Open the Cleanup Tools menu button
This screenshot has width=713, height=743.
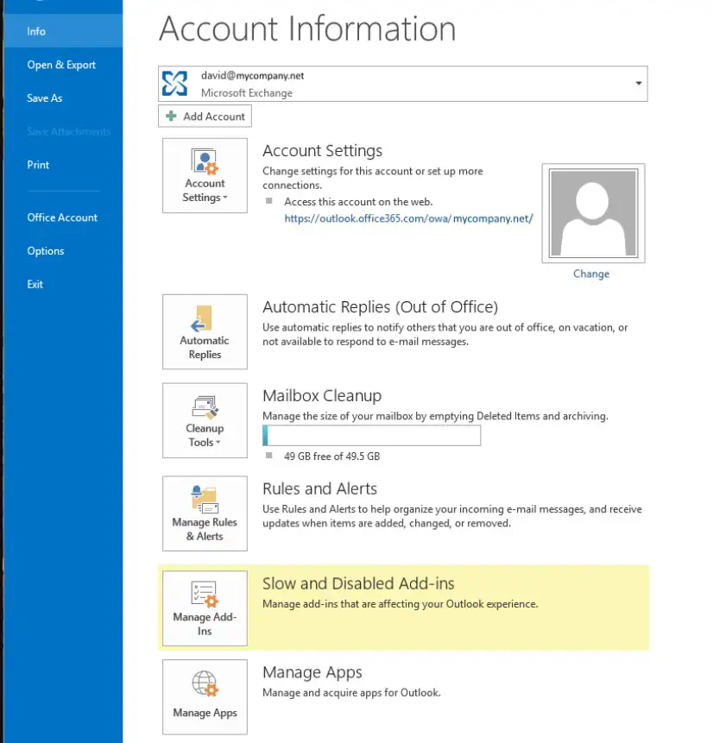[x=205, y=420]
